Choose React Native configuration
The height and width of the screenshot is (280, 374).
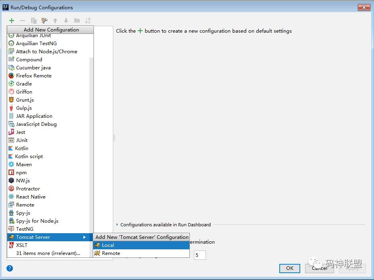point(48,197)
